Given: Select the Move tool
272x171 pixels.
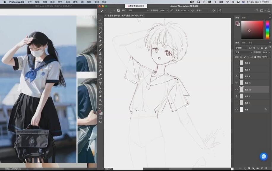Looking at the screenshot, I should (100, 20).
